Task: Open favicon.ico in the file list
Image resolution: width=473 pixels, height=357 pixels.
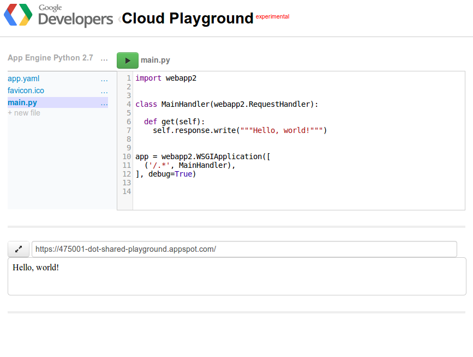Action: pos(26,90)
